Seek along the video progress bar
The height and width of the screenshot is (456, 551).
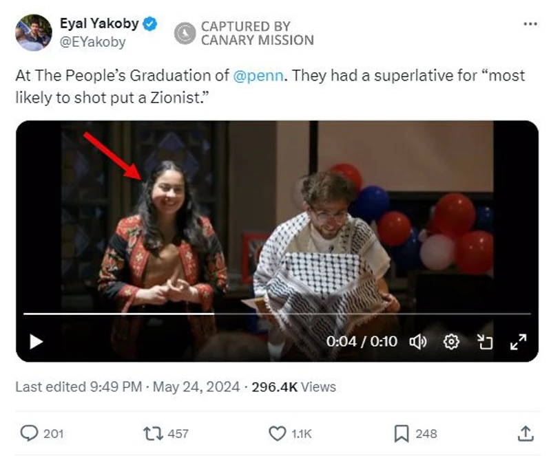(275, 314)
